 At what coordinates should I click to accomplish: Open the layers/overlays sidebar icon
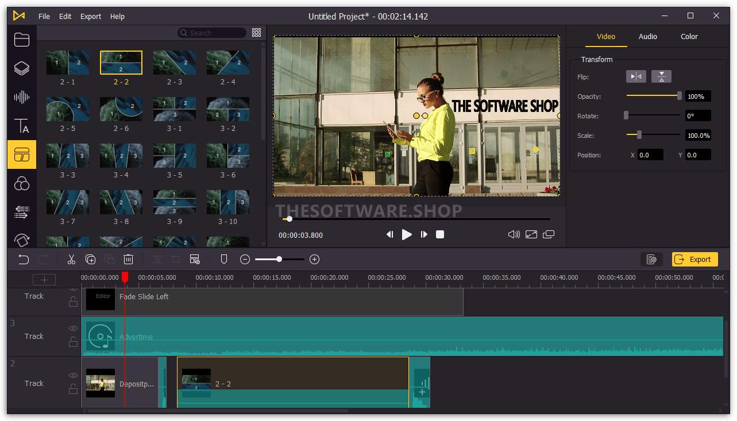pos(22,68)
